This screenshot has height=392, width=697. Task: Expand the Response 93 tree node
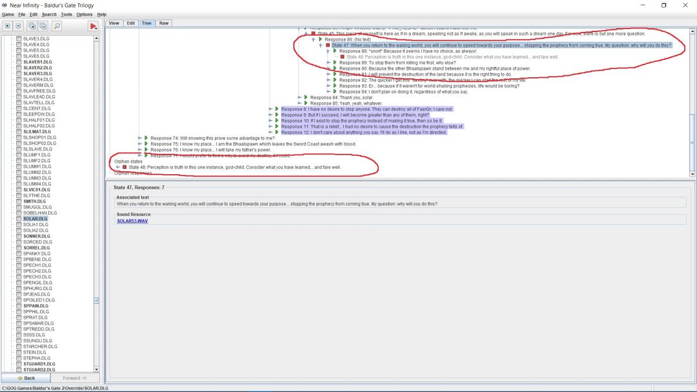(x=328, y=86)
